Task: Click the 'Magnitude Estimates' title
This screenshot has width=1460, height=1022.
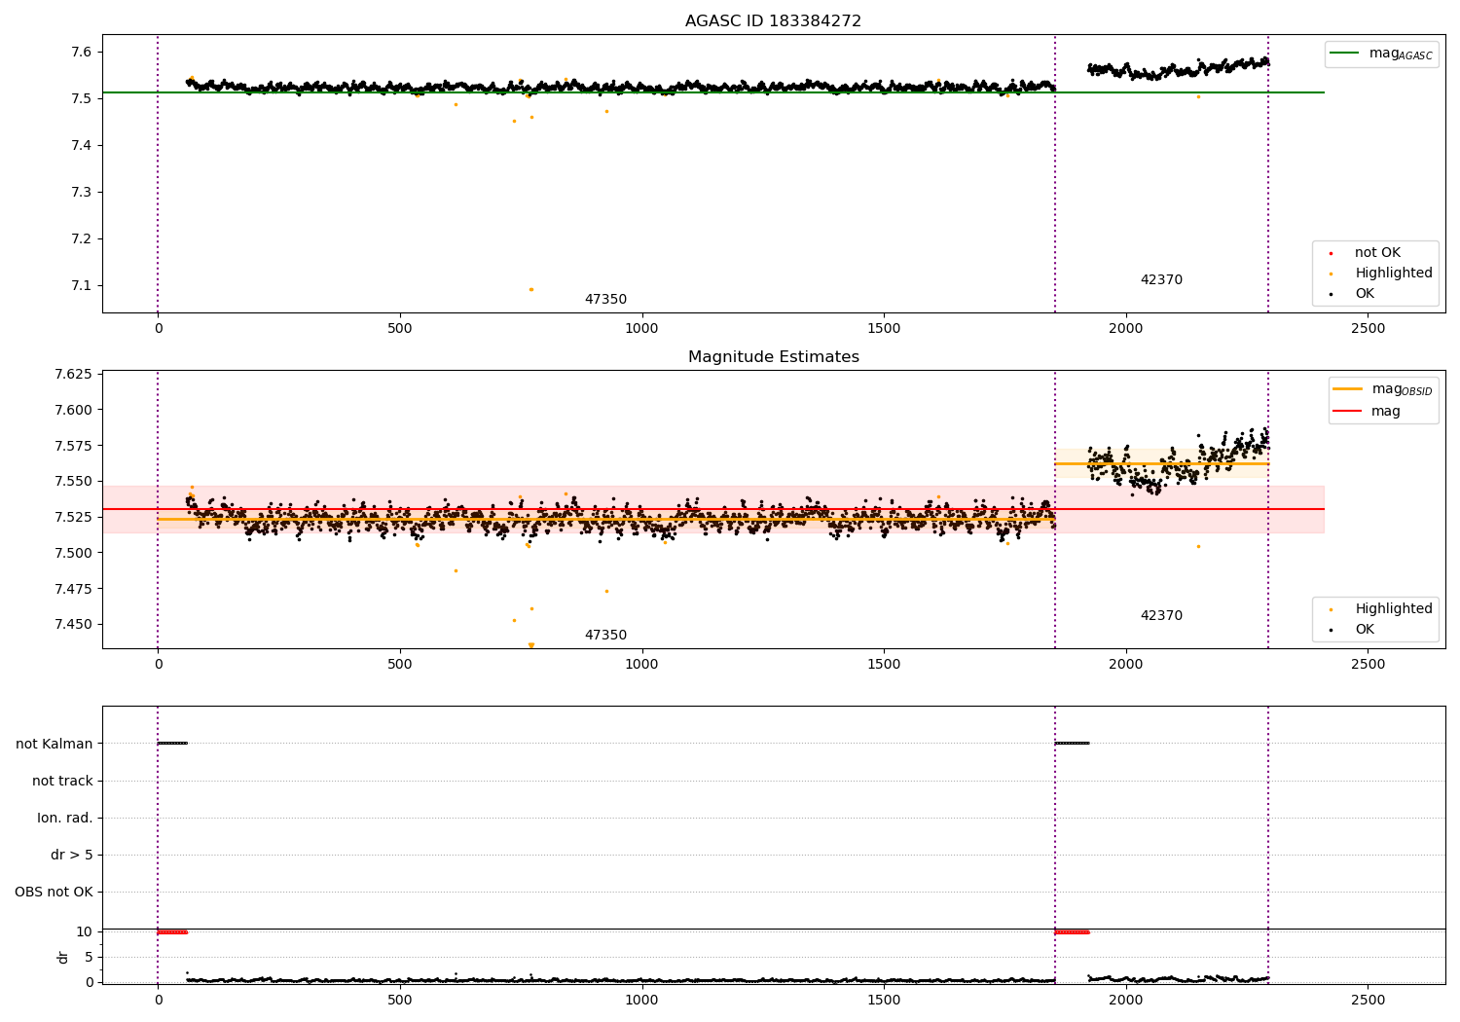Action: pyautogui.click(x=773, y=357)
